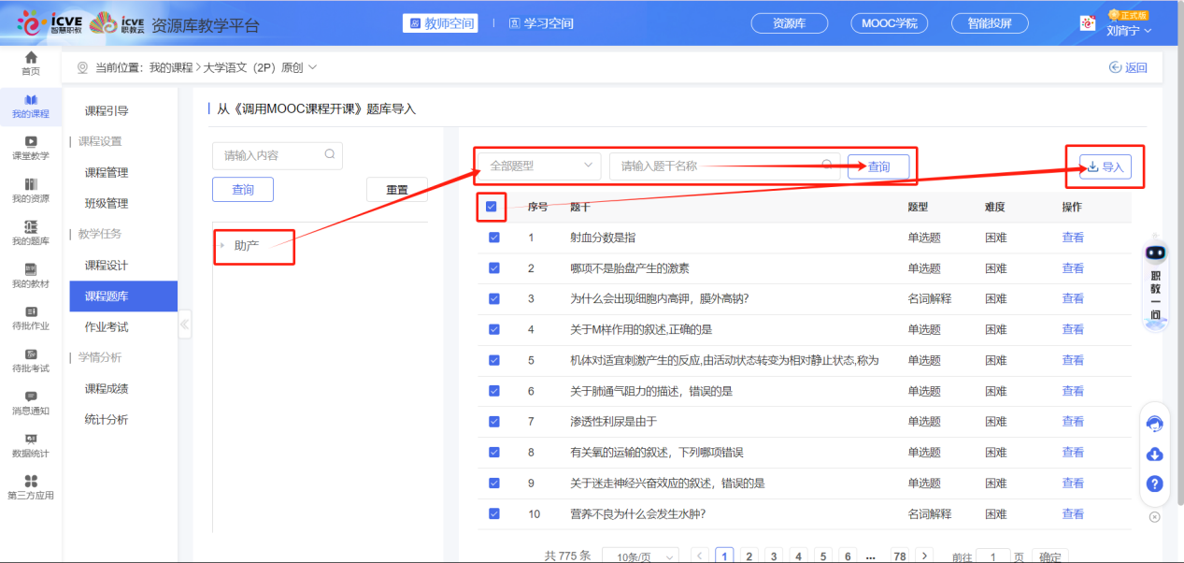The width and height of the screenshot is (1184, 563).
Task: Open 我的题库 sidebar icon
Action: click(x=31, y=227)
